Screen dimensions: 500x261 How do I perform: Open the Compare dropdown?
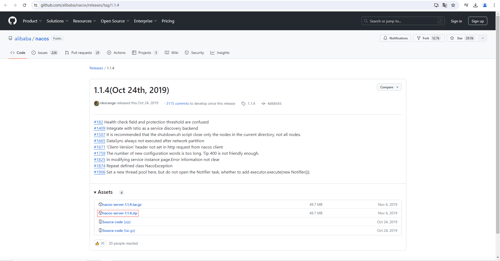point(389,87)
